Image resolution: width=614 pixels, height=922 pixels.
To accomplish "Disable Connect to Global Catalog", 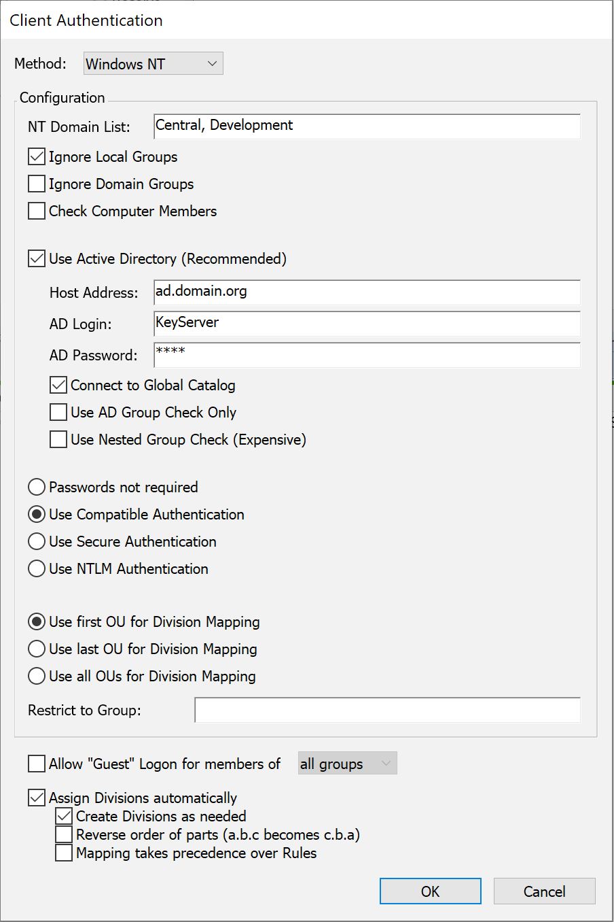I will tap(58, 386).
